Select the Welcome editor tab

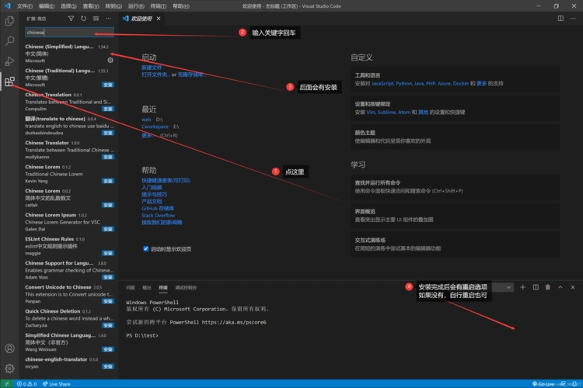pyautogui.click(x=141, y=19)
